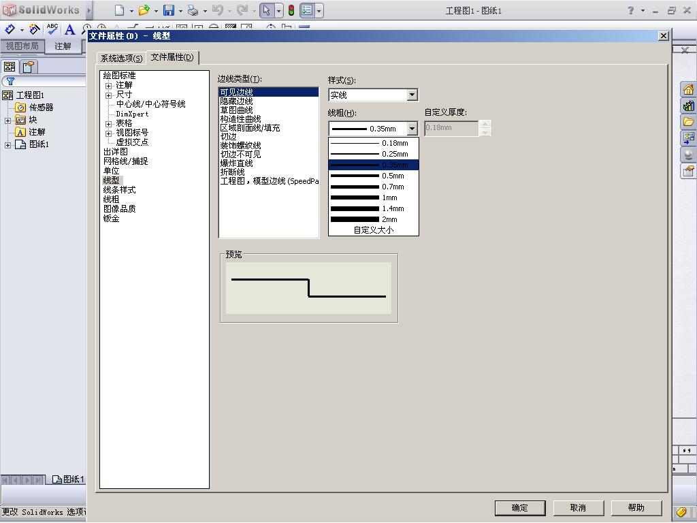Screen dimensions: 697x523
Task: Click the Open file folder icon
Action: coord(144,10)
